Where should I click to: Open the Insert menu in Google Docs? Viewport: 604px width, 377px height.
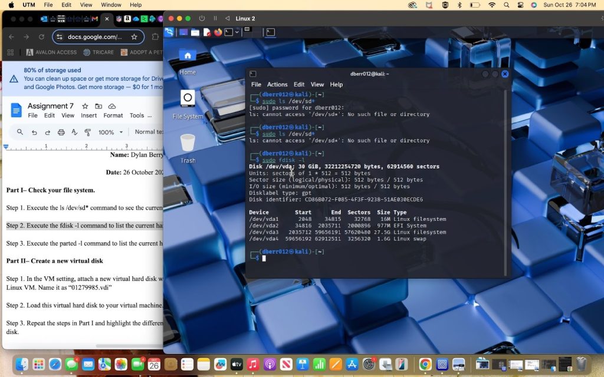(x=88, y=115)
